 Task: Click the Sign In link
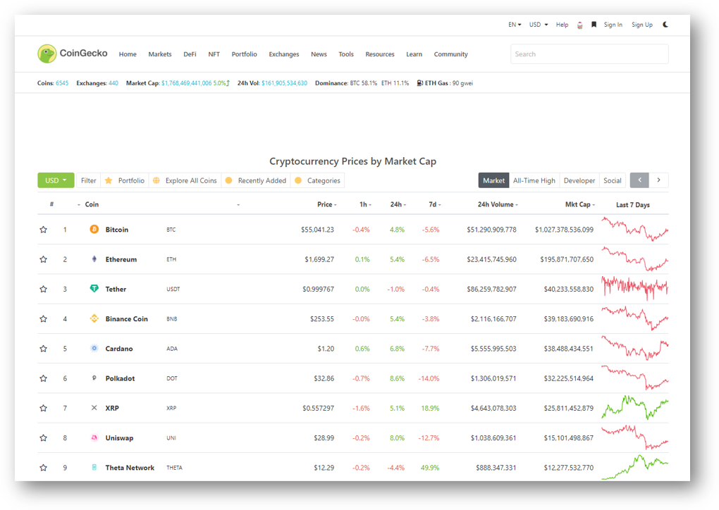[613, 25]
